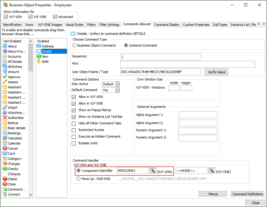
Task: Click the green New command icon
Action: [x=39, y=56]
